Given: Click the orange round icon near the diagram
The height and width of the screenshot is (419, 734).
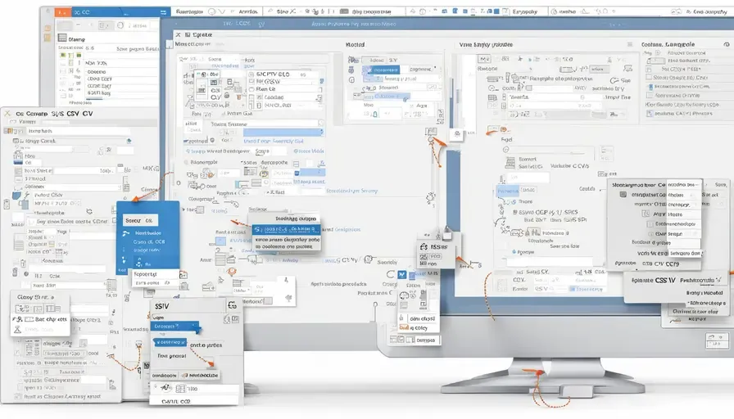Looking at the screenshot, I should tap(232, 271).
